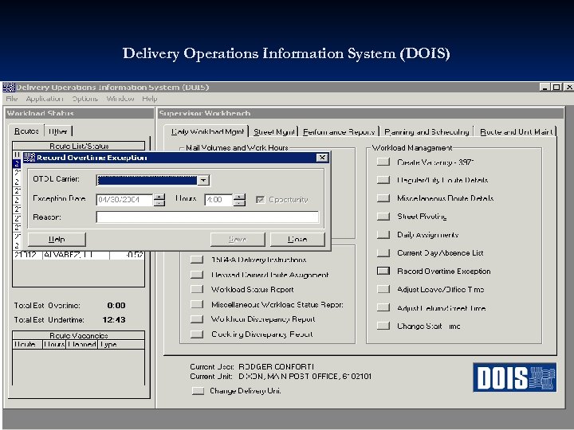Image resolution: width=574 pixels, height=430 pixels.
Task: Select the Planning and Scheduling tab
Action: coord(427,131)
